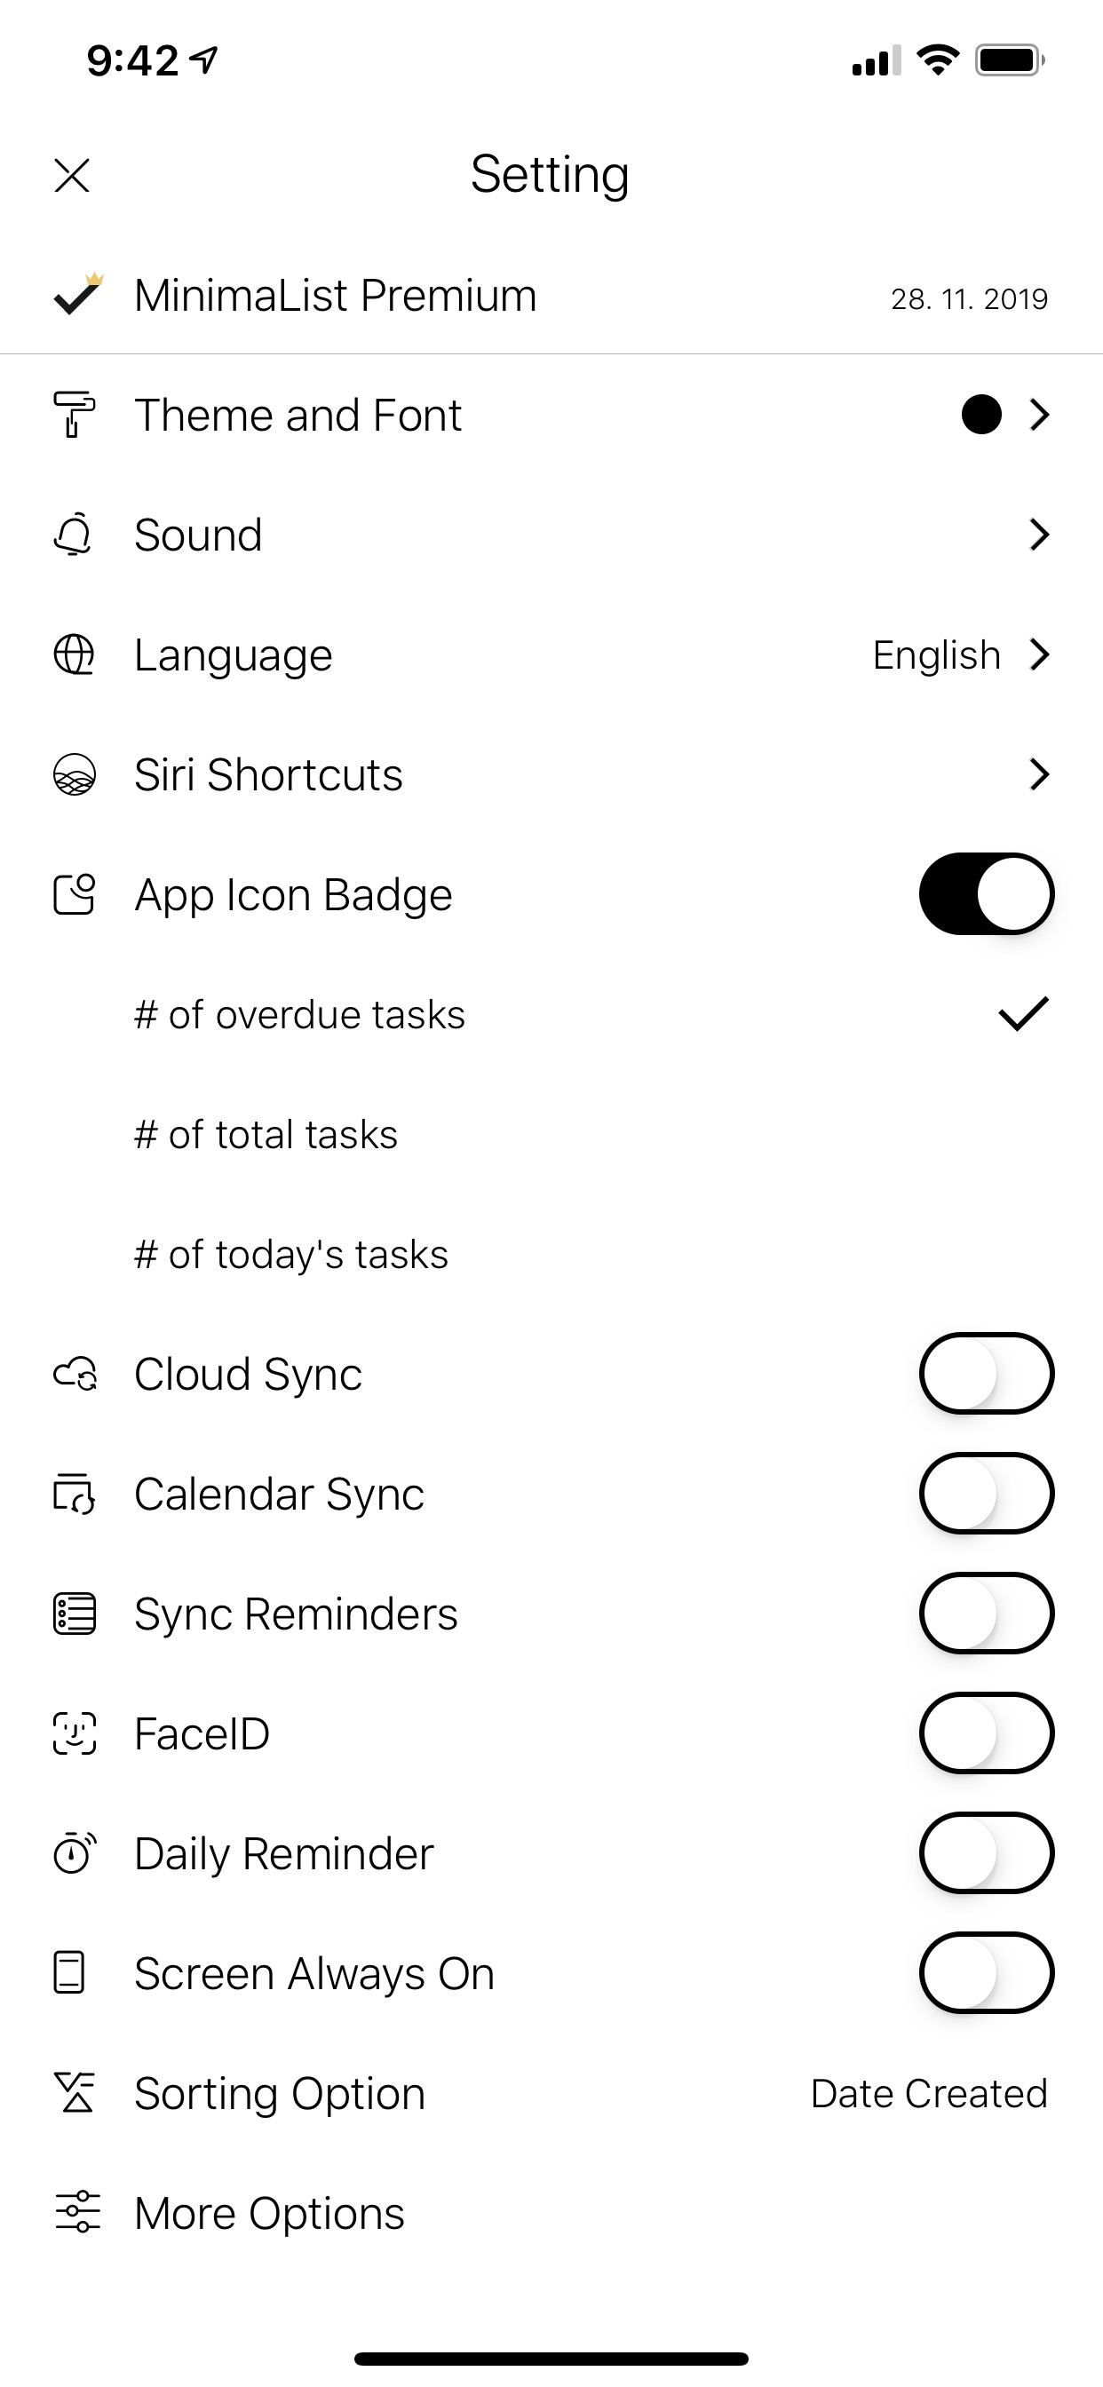Viewport: 1103px width, 2387px height.
Task: Tap the More Options sliders icon
Action: pyautogui.click(x=77, y=2213)
